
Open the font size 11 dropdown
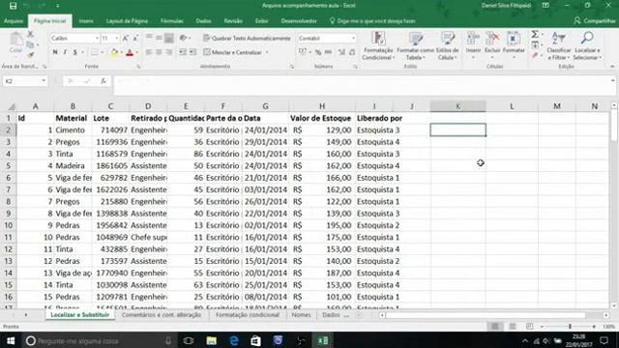117,39
